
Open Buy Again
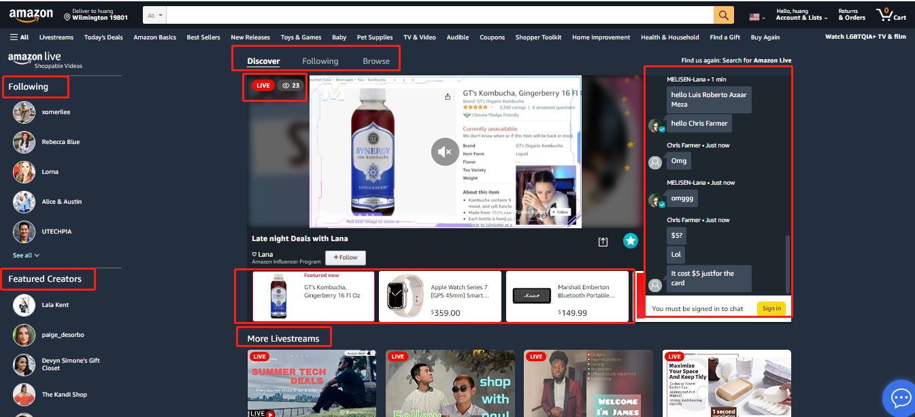pyautogui.click(x=765, y=37)
